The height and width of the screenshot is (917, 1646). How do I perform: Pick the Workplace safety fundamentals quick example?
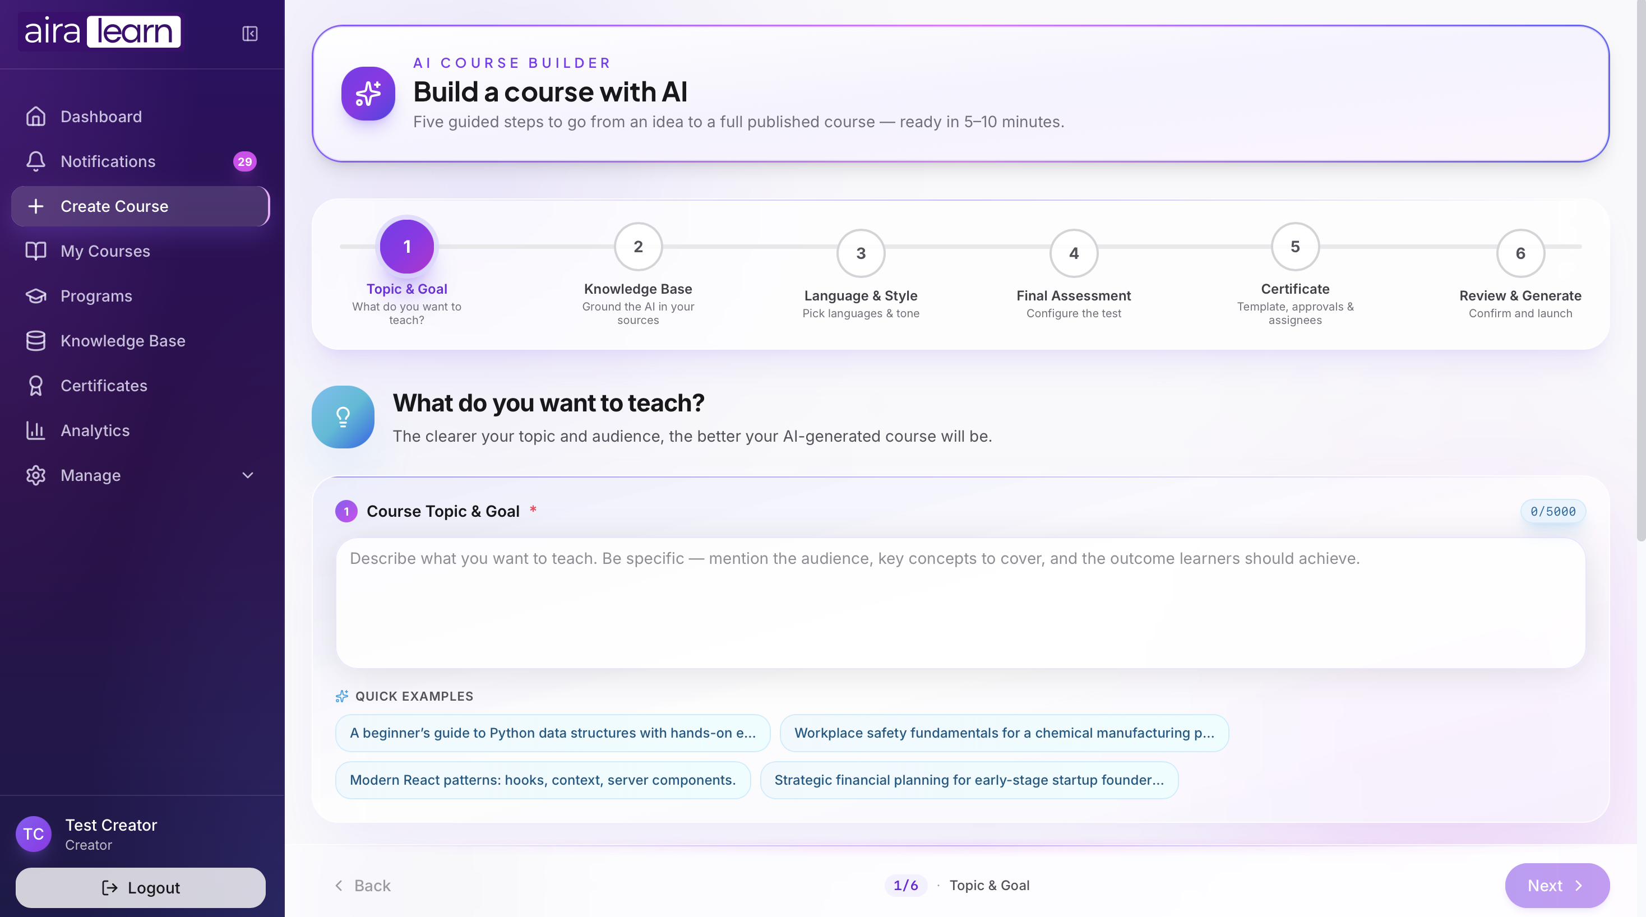[1005, 733]
